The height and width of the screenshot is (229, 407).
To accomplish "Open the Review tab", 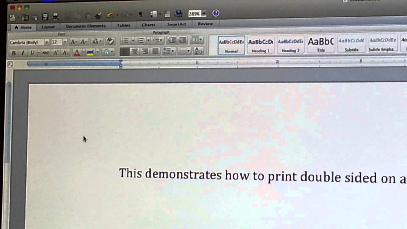I will click(205, 24).
